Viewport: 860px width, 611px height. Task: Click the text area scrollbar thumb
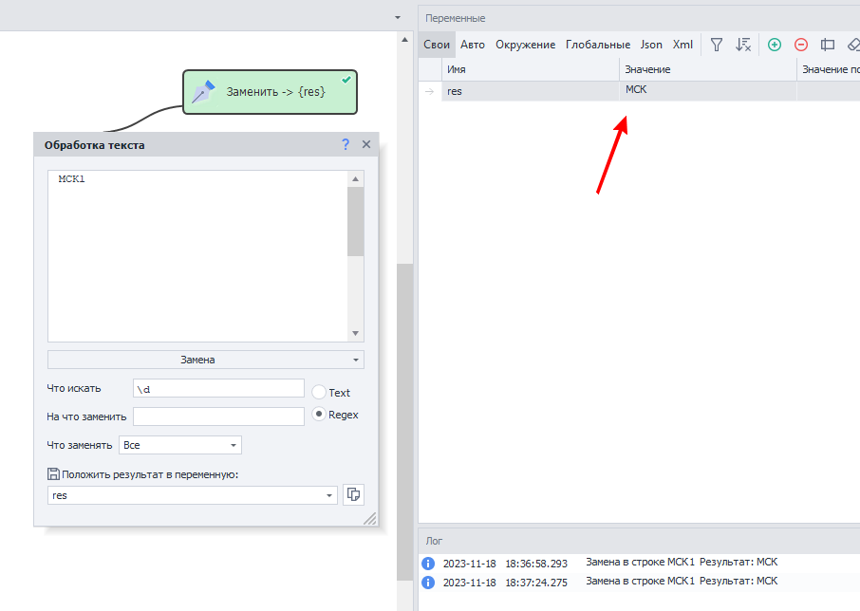[x=355, y=221]
